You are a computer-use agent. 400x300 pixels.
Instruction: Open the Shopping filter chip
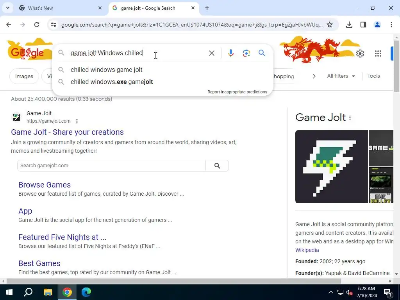pyautogui.click(x=284, y=76)
